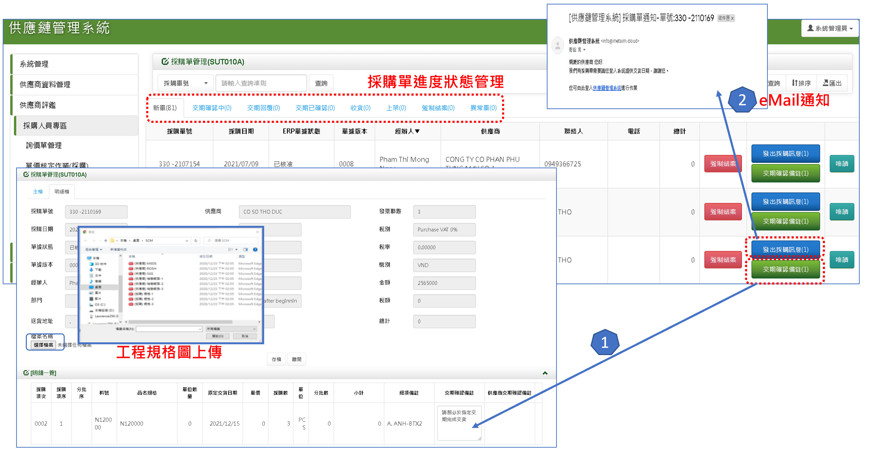The image size is (871, 449).
Task: Click the 金額 field showing 2565000
Action: click(444, 283)
